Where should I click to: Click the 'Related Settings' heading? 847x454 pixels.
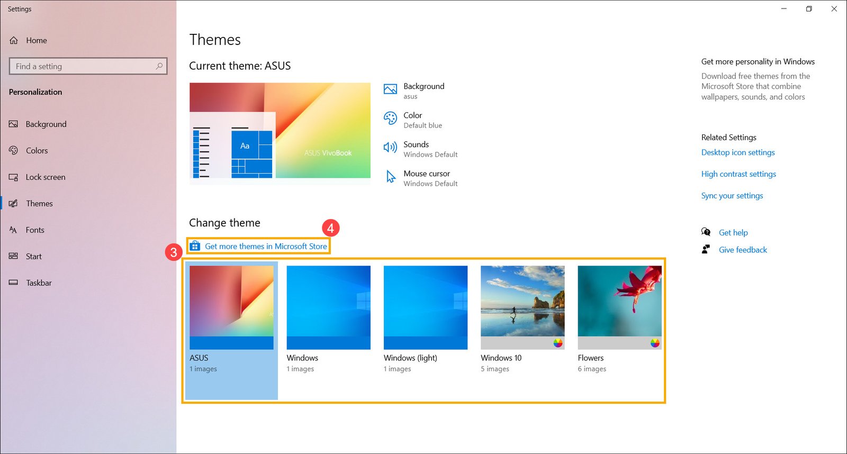click(x=729, y=137)
